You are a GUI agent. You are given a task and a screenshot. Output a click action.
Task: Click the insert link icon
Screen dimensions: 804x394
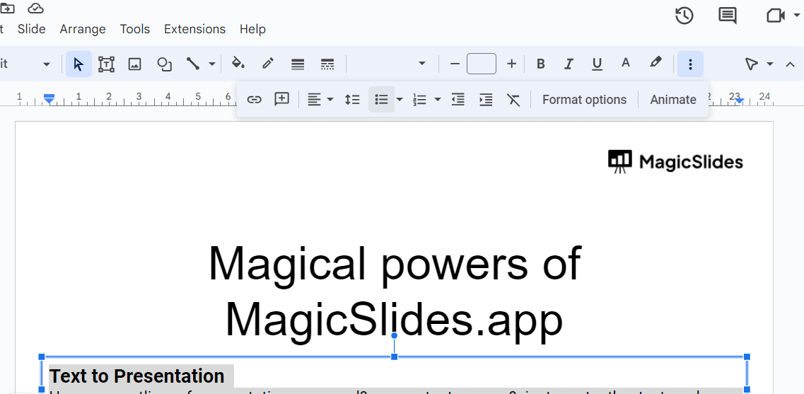(254, 100)
